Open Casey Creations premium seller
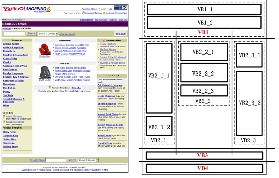The width and height of the screenshot is (279, 178). [108, 44]
